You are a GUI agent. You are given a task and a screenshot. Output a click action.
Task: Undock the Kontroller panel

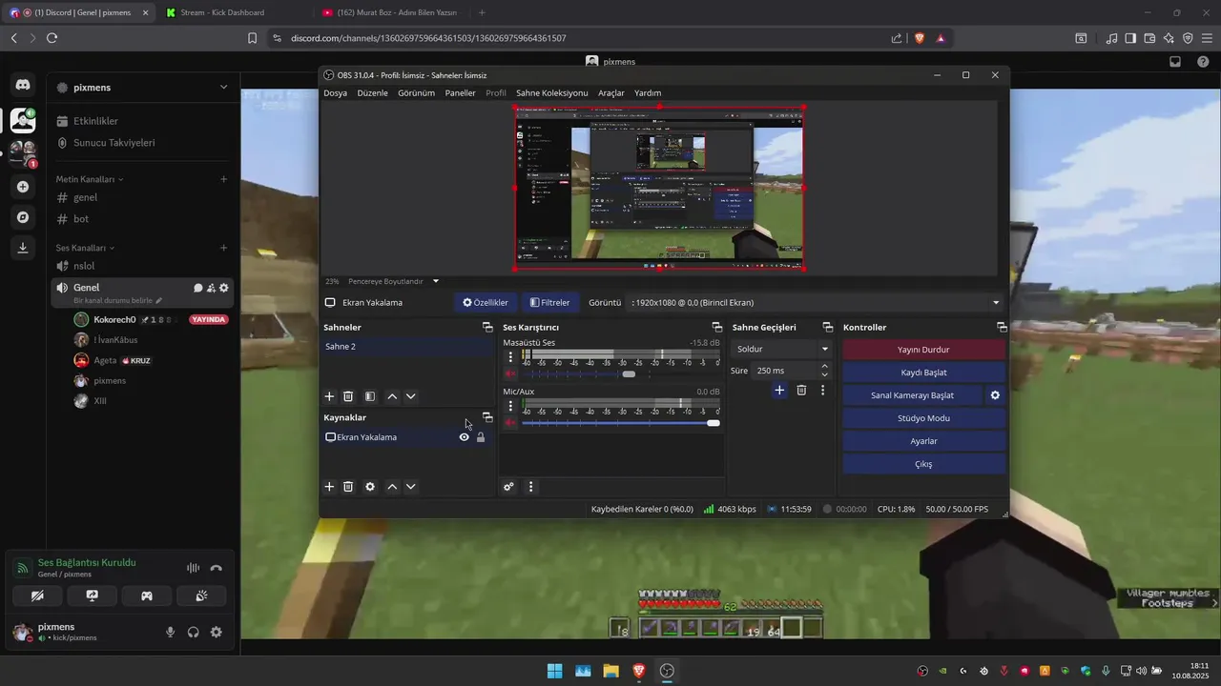(1002, 328)
